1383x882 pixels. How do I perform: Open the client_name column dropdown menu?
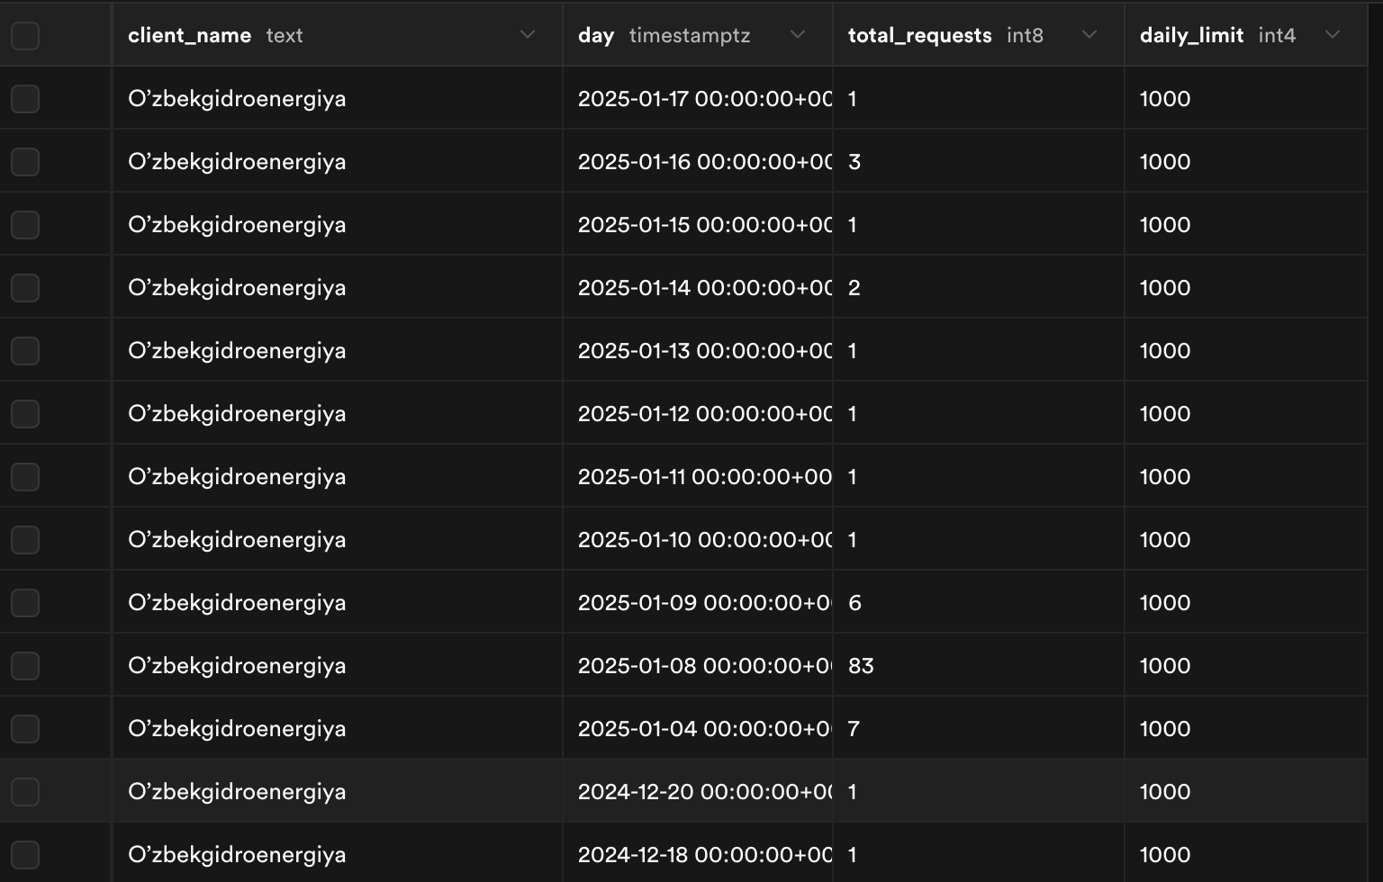528,35
